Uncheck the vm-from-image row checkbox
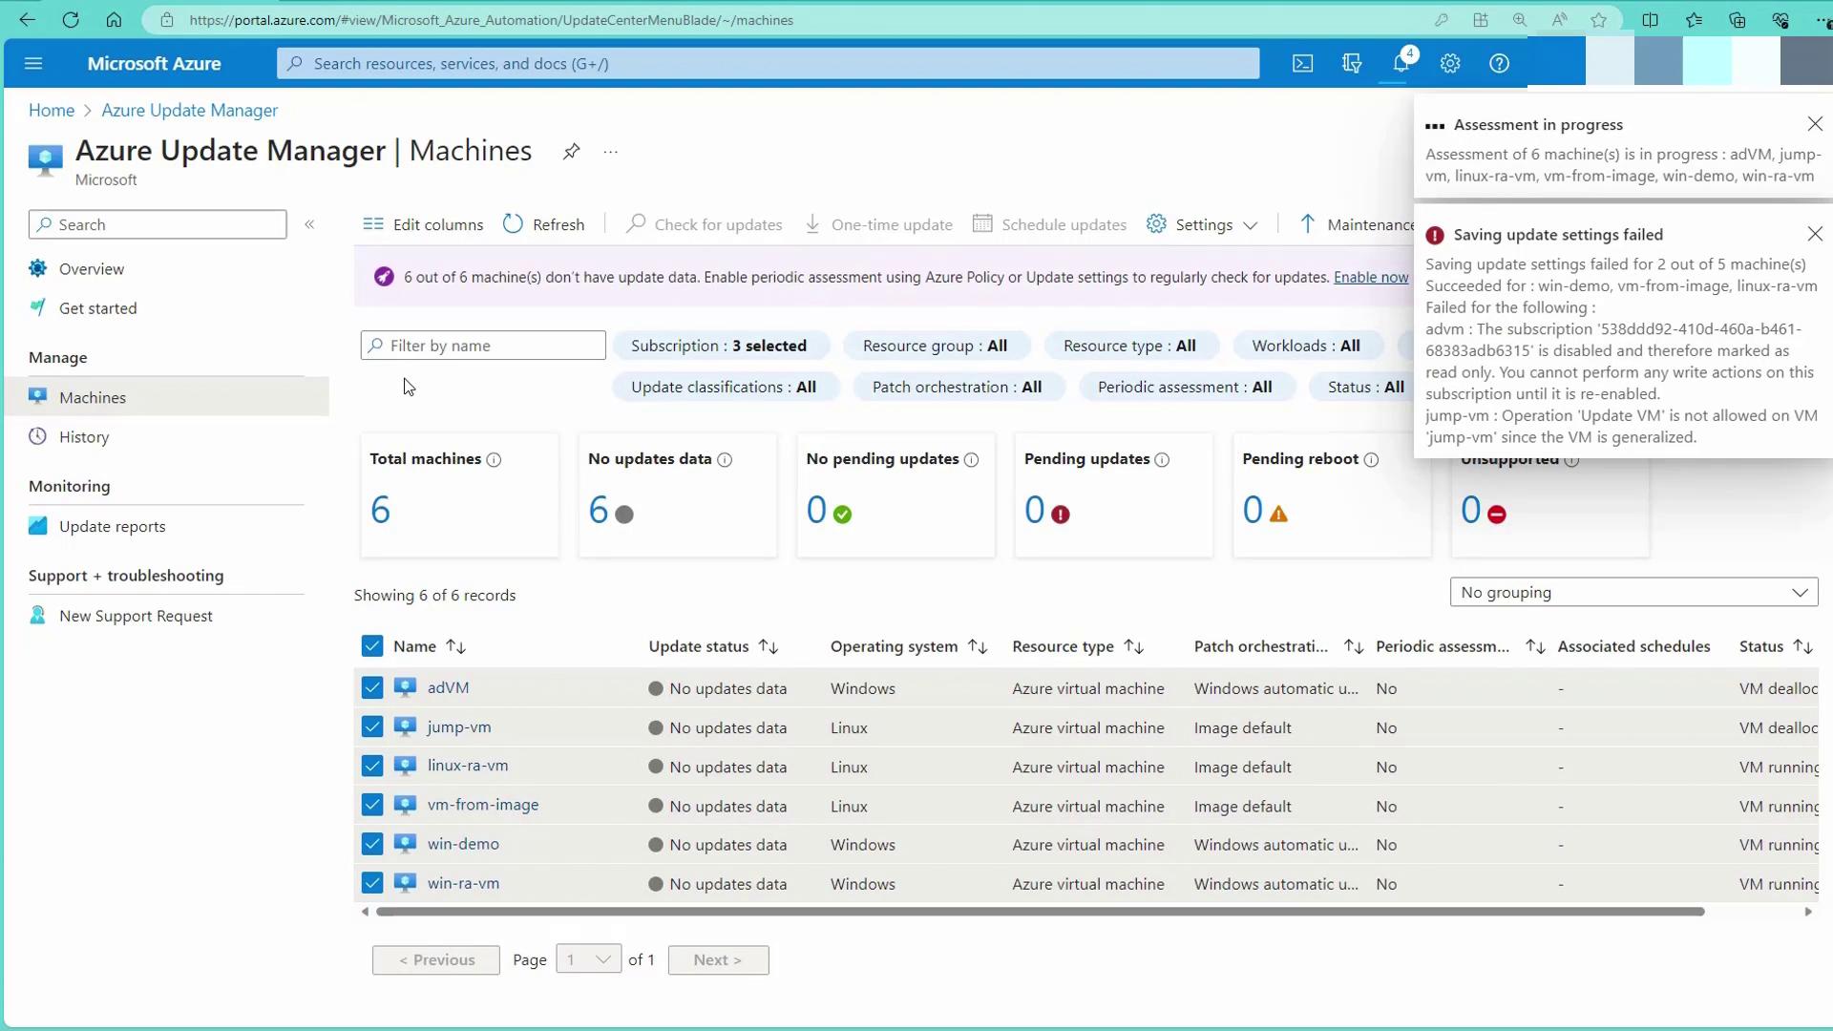This screenshot has width=1833, height=1031. (x=372, y=805)
